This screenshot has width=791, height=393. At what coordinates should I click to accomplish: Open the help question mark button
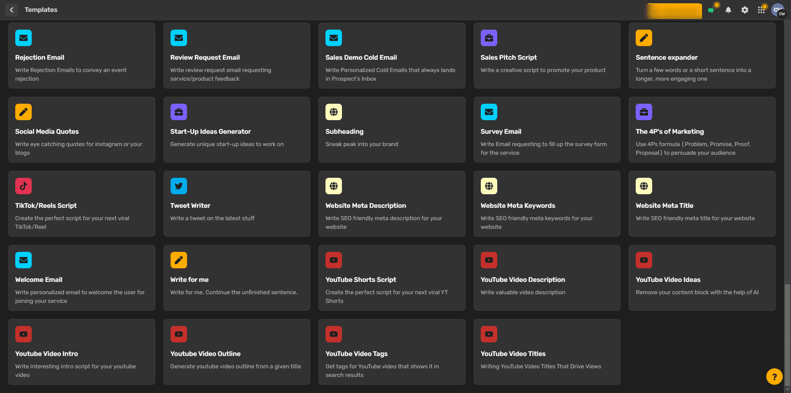pos(774,377)
